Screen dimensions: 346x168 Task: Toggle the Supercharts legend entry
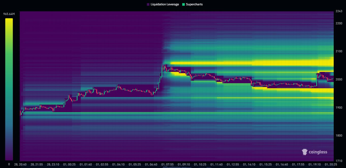[194, 4]
